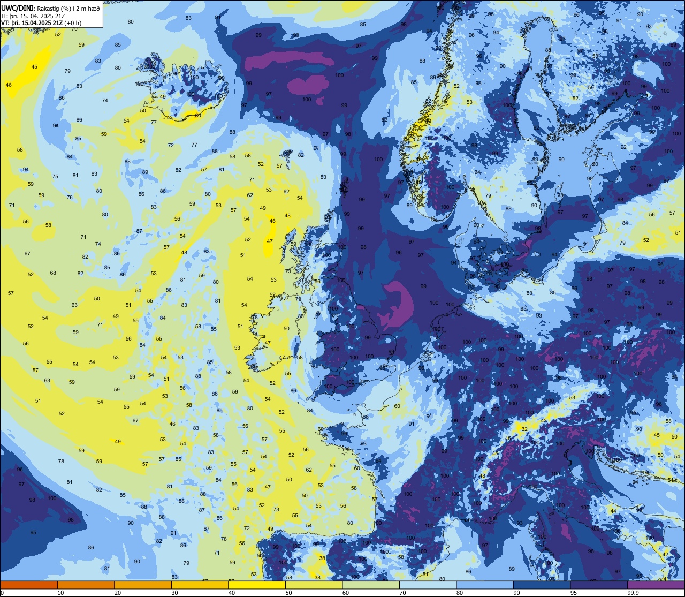This screenshot has width=685, height=597.
Task: Click the legend label 80
Action: coord(460,593)
